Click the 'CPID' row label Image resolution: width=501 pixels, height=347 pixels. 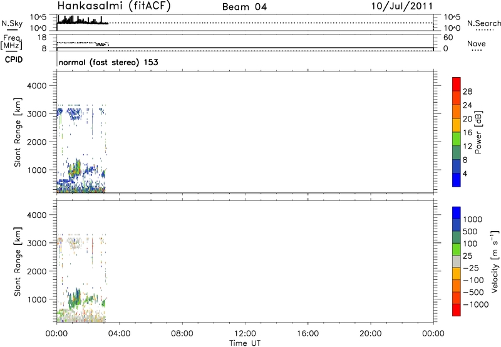pos(14,60)
